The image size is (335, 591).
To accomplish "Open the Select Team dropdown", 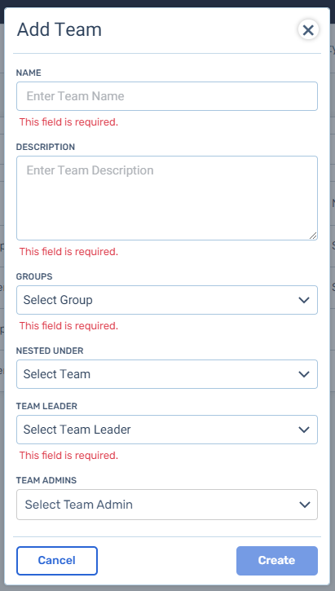I will (x=167, y=374).
